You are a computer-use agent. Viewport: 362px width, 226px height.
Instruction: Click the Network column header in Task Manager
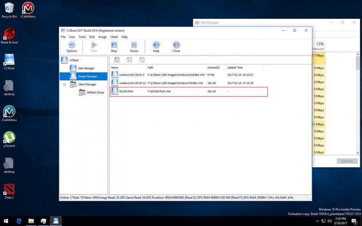[319, 46]
